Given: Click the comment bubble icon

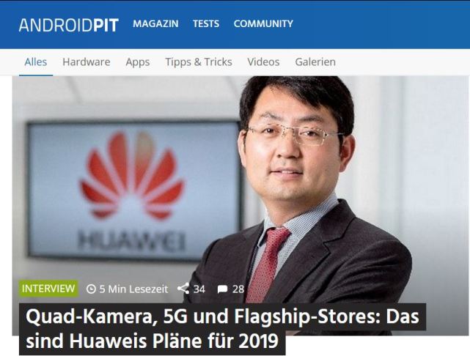Looking at the screenshot, I should [222, 289].
